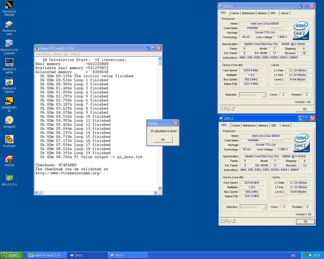
Task: Switch to Cache tab in lower CPU-Z
Action: (236, 125)
